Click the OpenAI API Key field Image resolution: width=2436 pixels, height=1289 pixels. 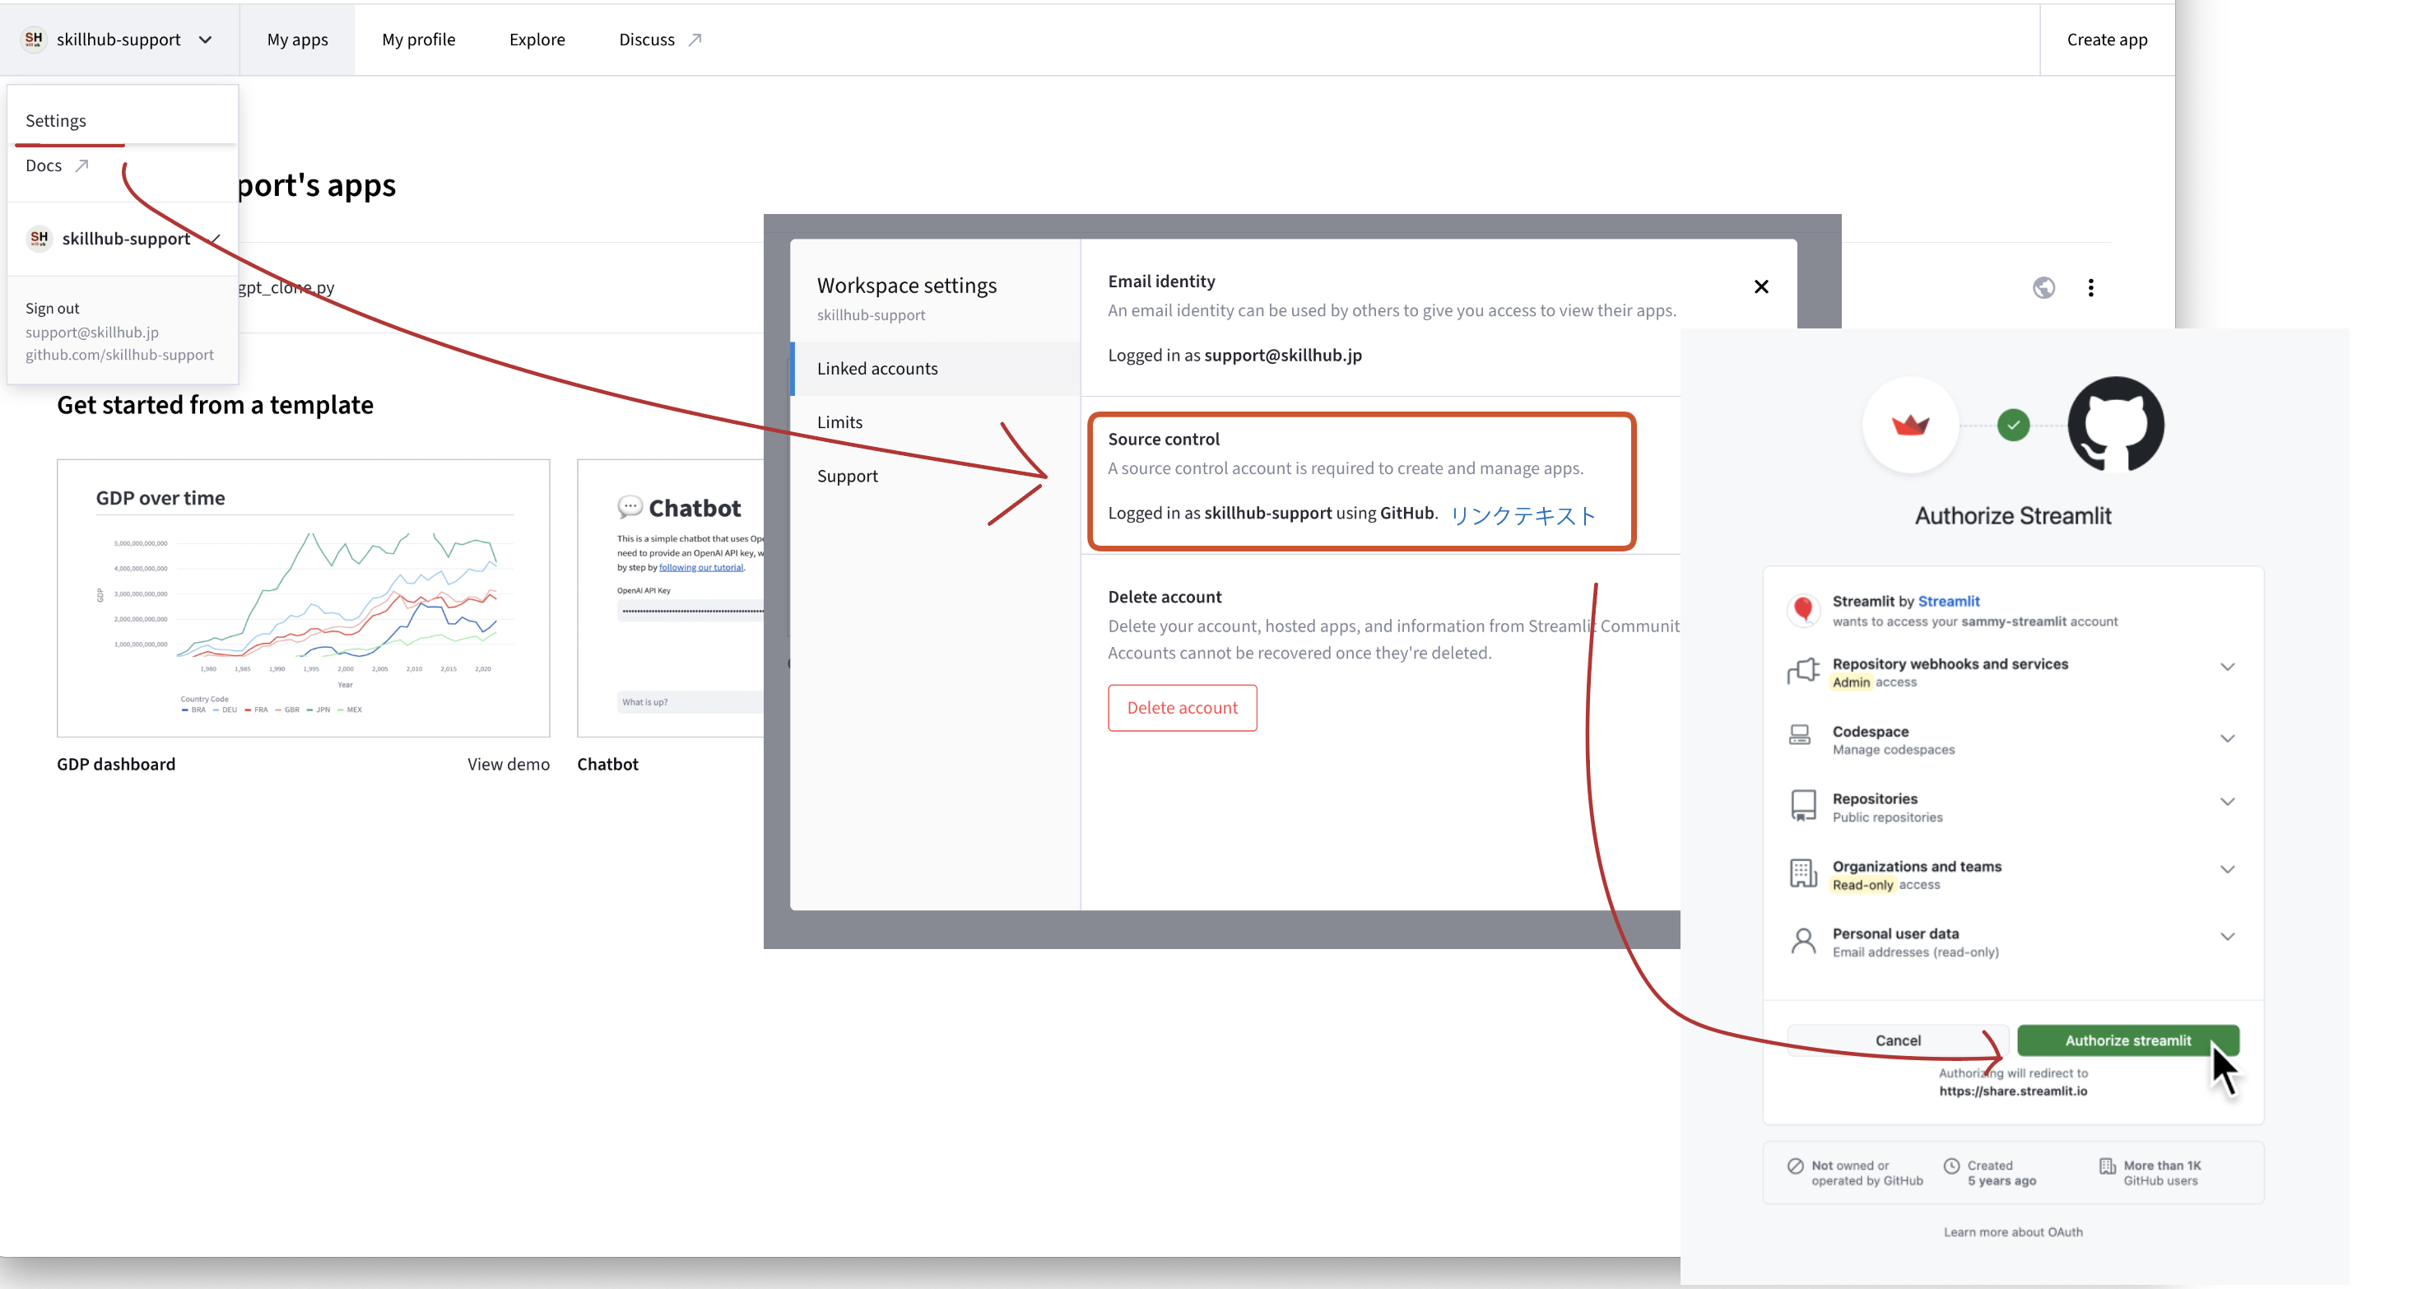click(691, 611)
